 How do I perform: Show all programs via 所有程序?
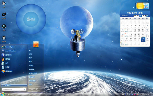coord(14,85)
